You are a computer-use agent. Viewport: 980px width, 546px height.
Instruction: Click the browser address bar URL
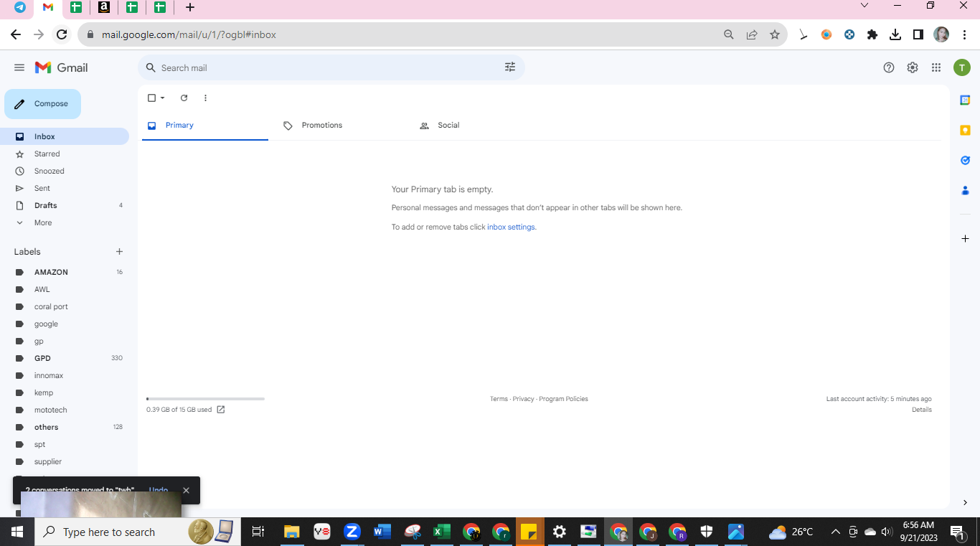[x=189, y=34]
